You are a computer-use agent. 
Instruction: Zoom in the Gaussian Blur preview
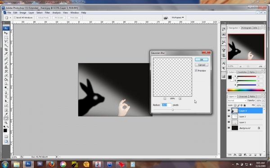[180, 99]
